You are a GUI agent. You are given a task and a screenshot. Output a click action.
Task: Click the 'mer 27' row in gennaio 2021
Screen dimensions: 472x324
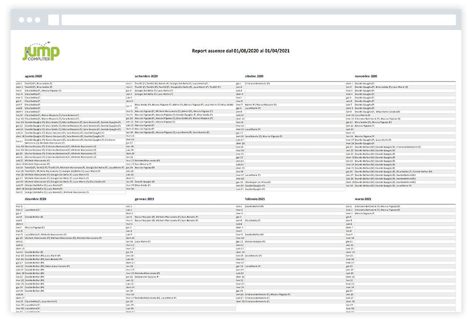(x=180, y=298)
